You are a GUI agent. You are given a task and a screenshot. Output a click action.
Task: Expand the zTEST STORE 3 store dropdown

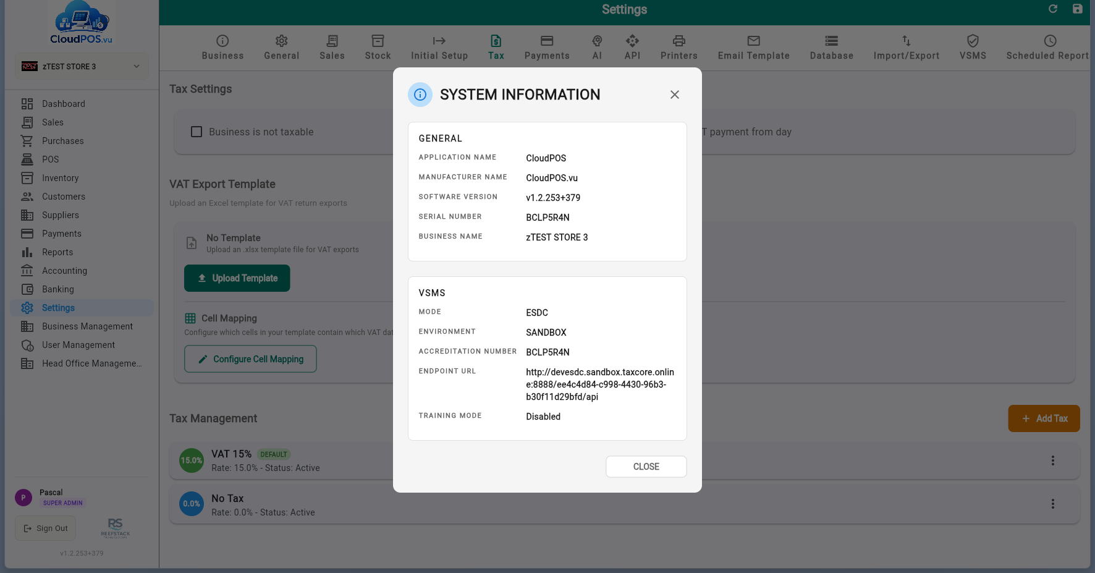[x=82, y=66]
